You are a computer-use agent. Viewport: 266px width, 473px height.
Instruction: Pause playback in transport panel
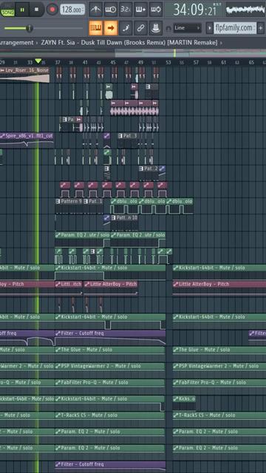22,10
